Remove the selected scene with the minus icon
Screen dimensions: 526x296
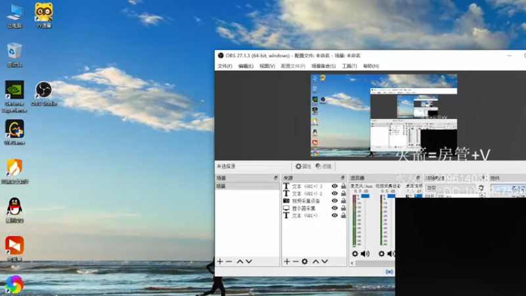coord(229,261)
